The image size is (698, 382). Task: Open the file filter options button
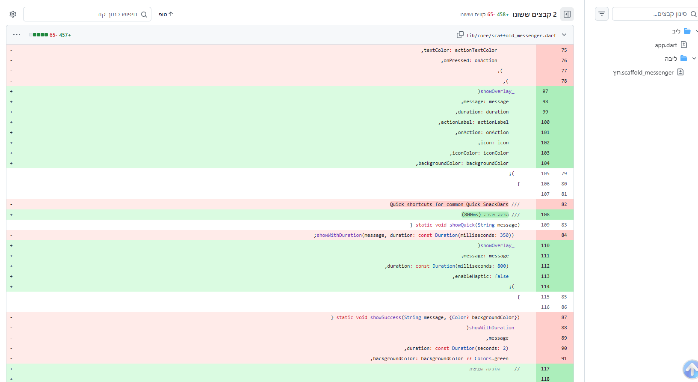[601, 14]
